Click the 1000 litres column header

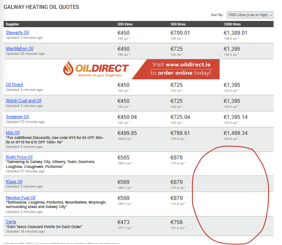pyautogui.click(x=232, y=24)
